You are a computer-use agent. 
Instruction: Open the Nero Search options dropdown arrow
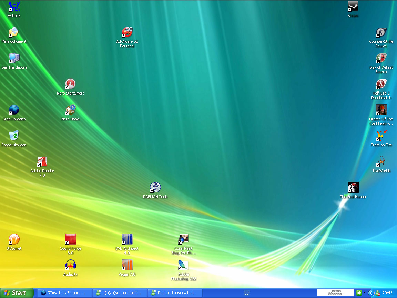pyautogui.click(x=365, y=293)
